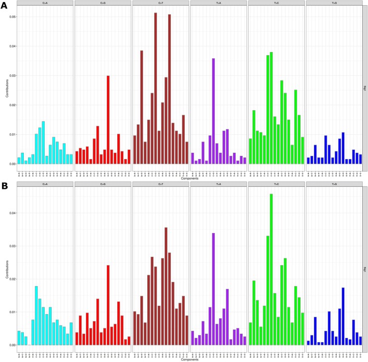Click the 0.04 y-axis tick in panel B
368x362 pixels.
click(12, 213)
